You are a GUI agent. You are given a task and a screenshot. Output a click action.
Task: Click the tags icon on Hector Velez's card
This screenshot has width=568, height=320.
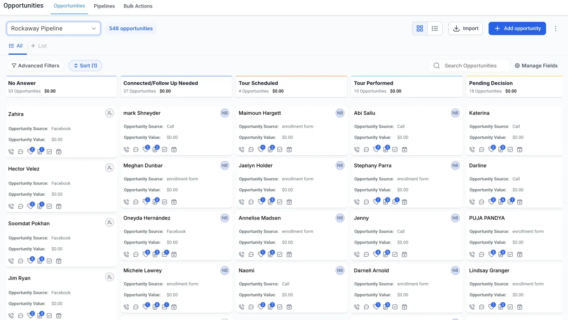tap(31, 206)
